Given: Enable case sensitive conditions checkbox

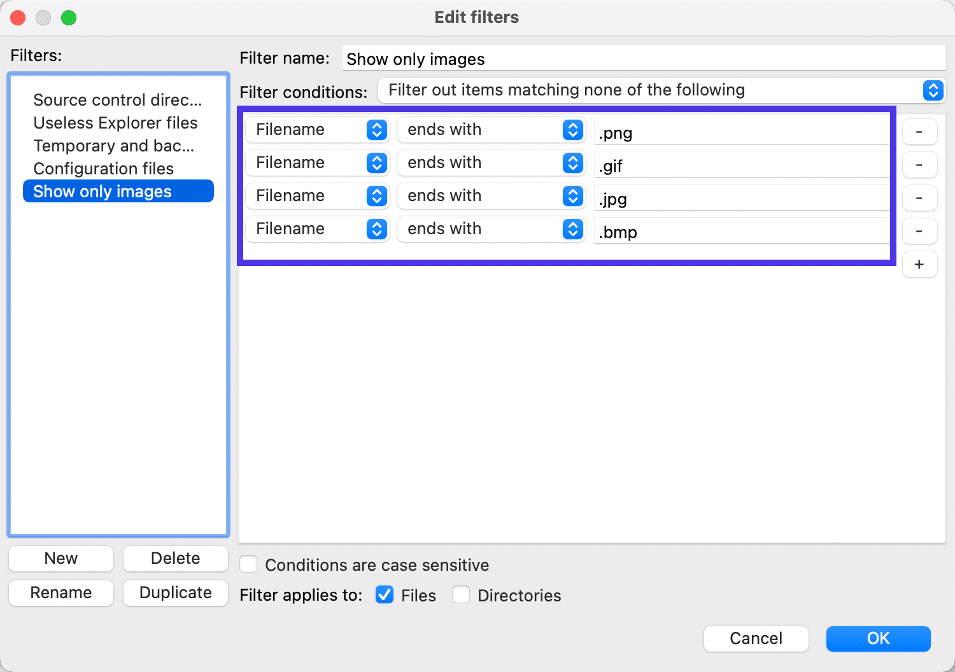Looking at the screenshot, I should coord(248,564).
